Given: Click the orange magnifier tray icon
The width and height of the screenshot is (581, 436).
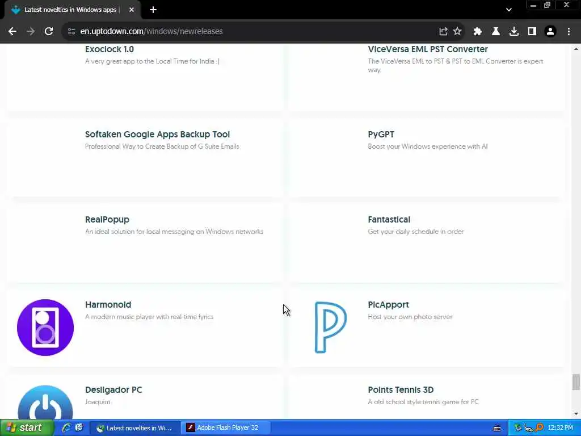Looking at the screenshot, I should click(x=539, y=428).
